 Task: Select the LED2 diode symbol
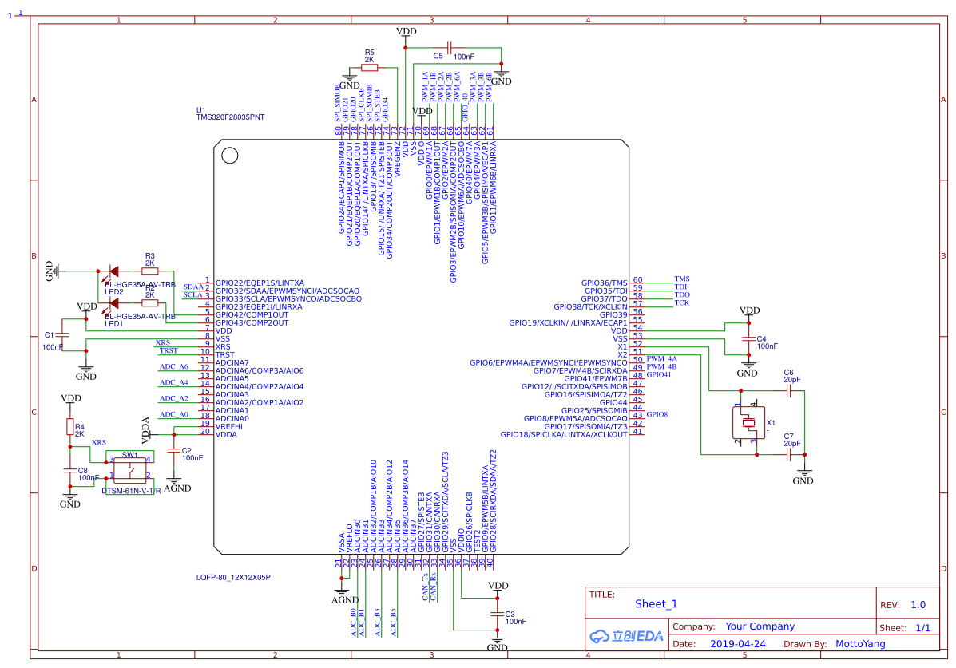click(x=112, y=271)
